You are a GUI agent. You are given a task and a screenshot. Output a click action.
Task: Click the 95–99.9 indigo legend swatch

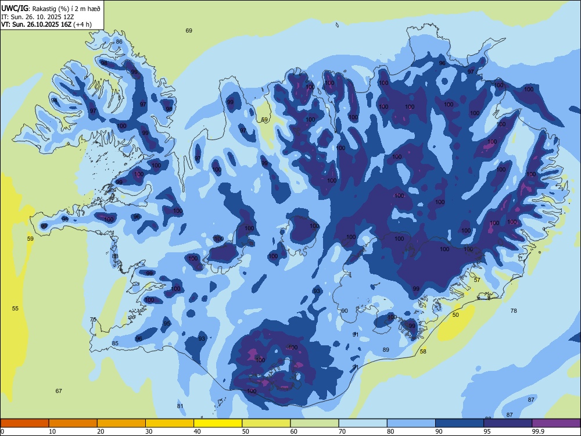pos(508,423)
